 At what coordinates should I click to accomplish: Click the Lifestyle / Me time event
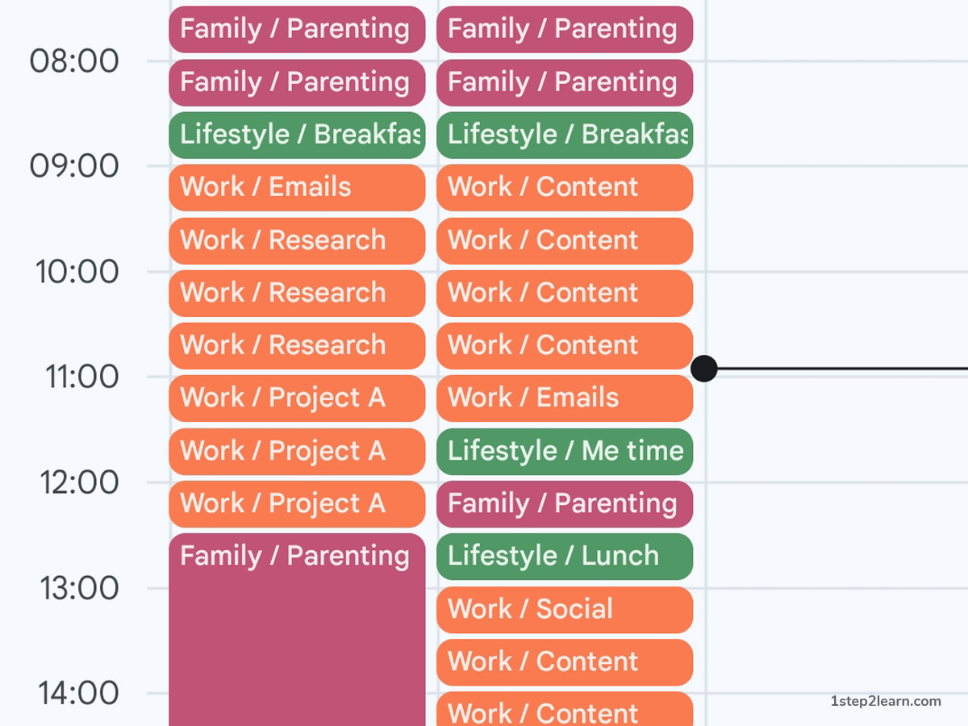click(565, 451)
